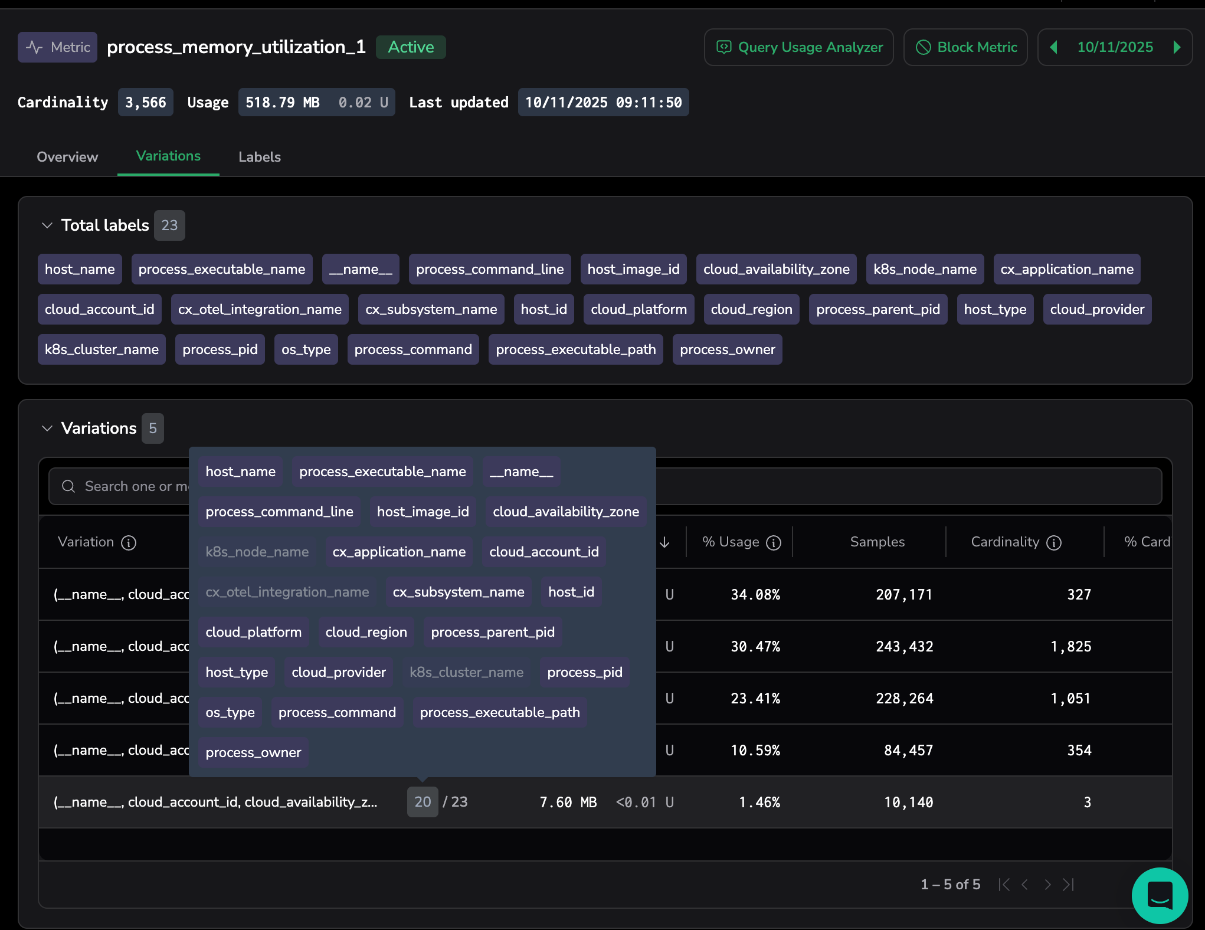Click the Variation column info icon
1205x930 pixels.
tap(129, 542)
